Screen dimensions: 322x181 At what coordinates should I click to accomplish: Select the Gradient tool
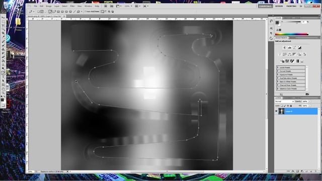coord(4,61)
